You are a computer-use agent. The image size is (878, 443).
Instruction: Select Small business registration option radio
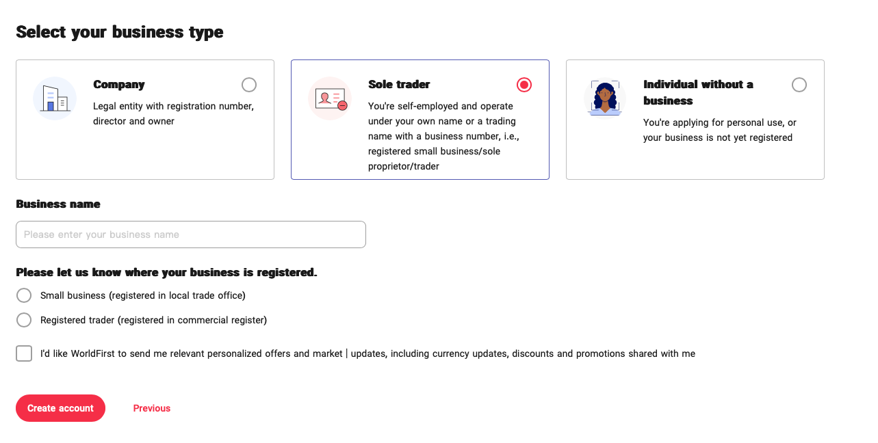(24, 295)
